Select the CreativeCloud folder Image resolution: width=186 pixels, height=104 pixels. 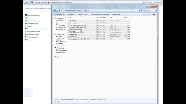click(99, 23)
